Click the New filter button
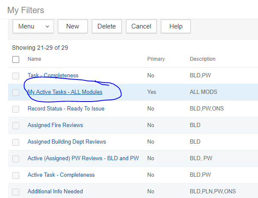Viewport: 258px width, 198px height. click(x=72, y=26)
